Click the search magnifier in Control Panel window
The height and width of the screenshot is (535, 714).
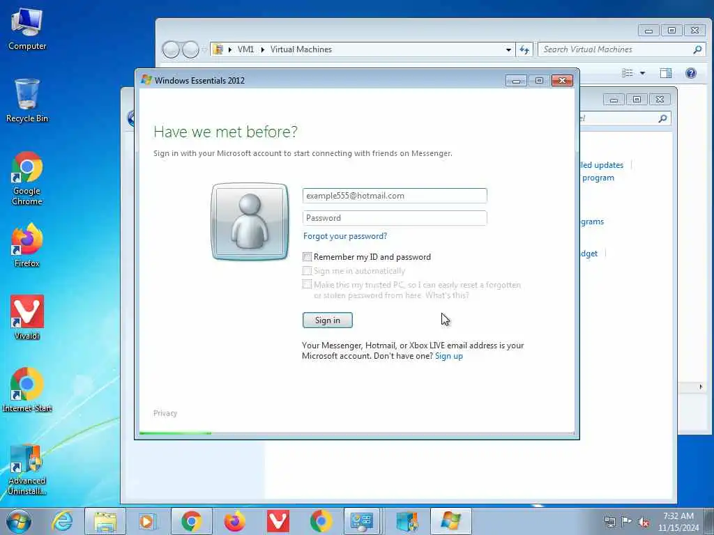click(x=662, y=118)
